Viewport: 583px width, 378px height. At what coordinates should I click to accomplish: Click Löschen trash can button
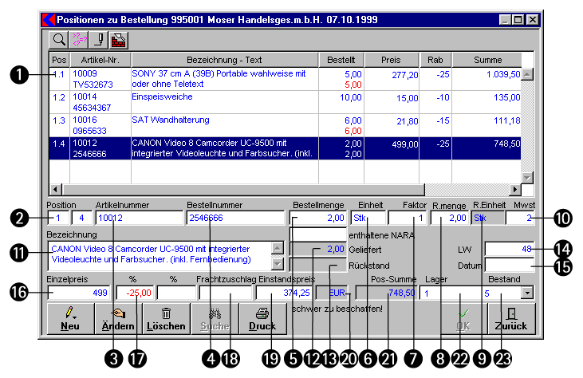(x=165, y=318)
